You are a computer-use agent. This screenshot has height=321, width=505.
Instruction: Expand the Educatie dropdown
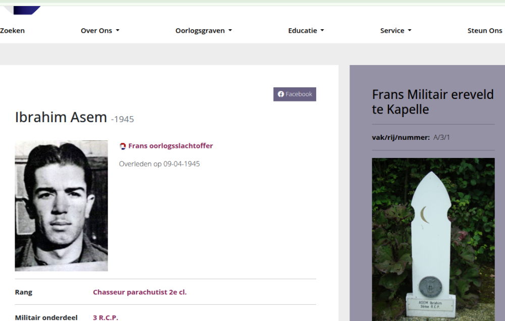306,31
